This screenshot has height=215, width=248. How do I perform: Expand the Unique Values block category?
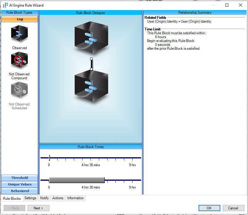(20, 184)
